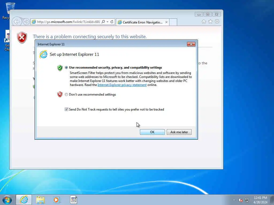Open Favorites star icon
The width and height of the screenshot is (274, 205).
[x=210, y=21]
